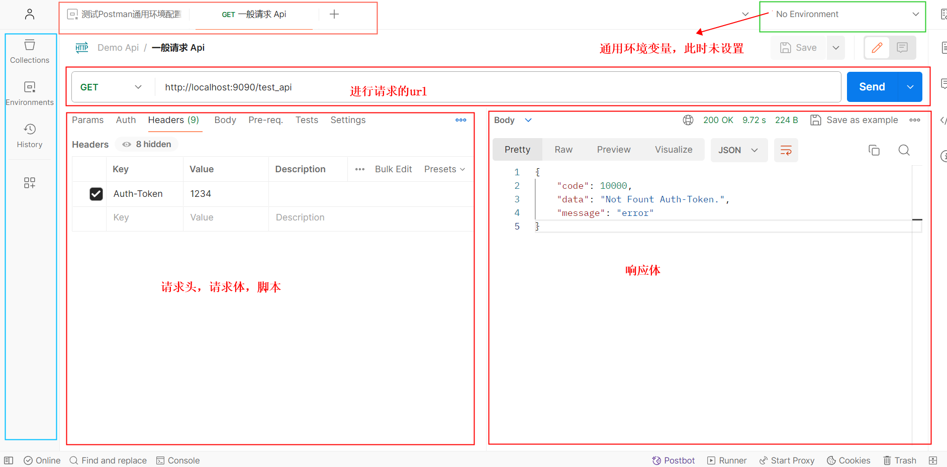This screenshot has height=467, width=947.
Task: Open the comments mode icon
Action: [x=902, y=48]
